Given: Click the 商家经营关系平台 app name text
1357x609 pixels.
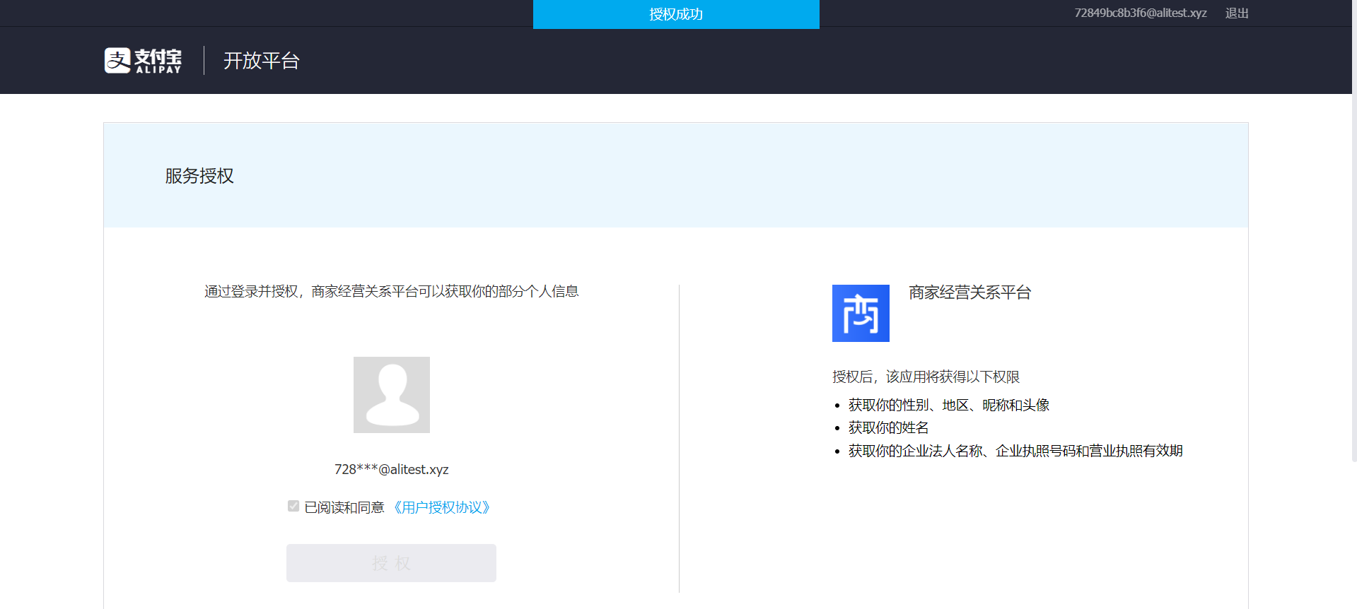Looking at the screenshot, I should [x=970, y=292].
